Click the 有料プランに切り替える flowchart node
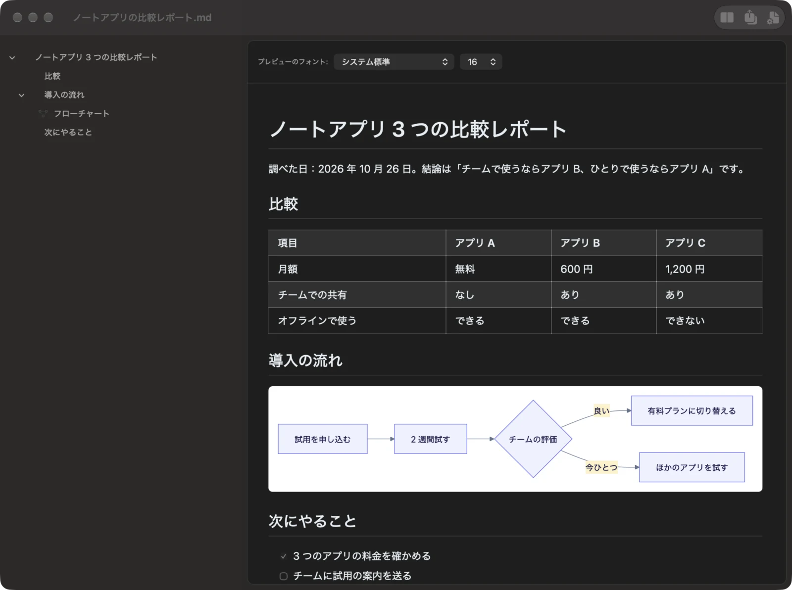792x590 pixels. [692, 410]
